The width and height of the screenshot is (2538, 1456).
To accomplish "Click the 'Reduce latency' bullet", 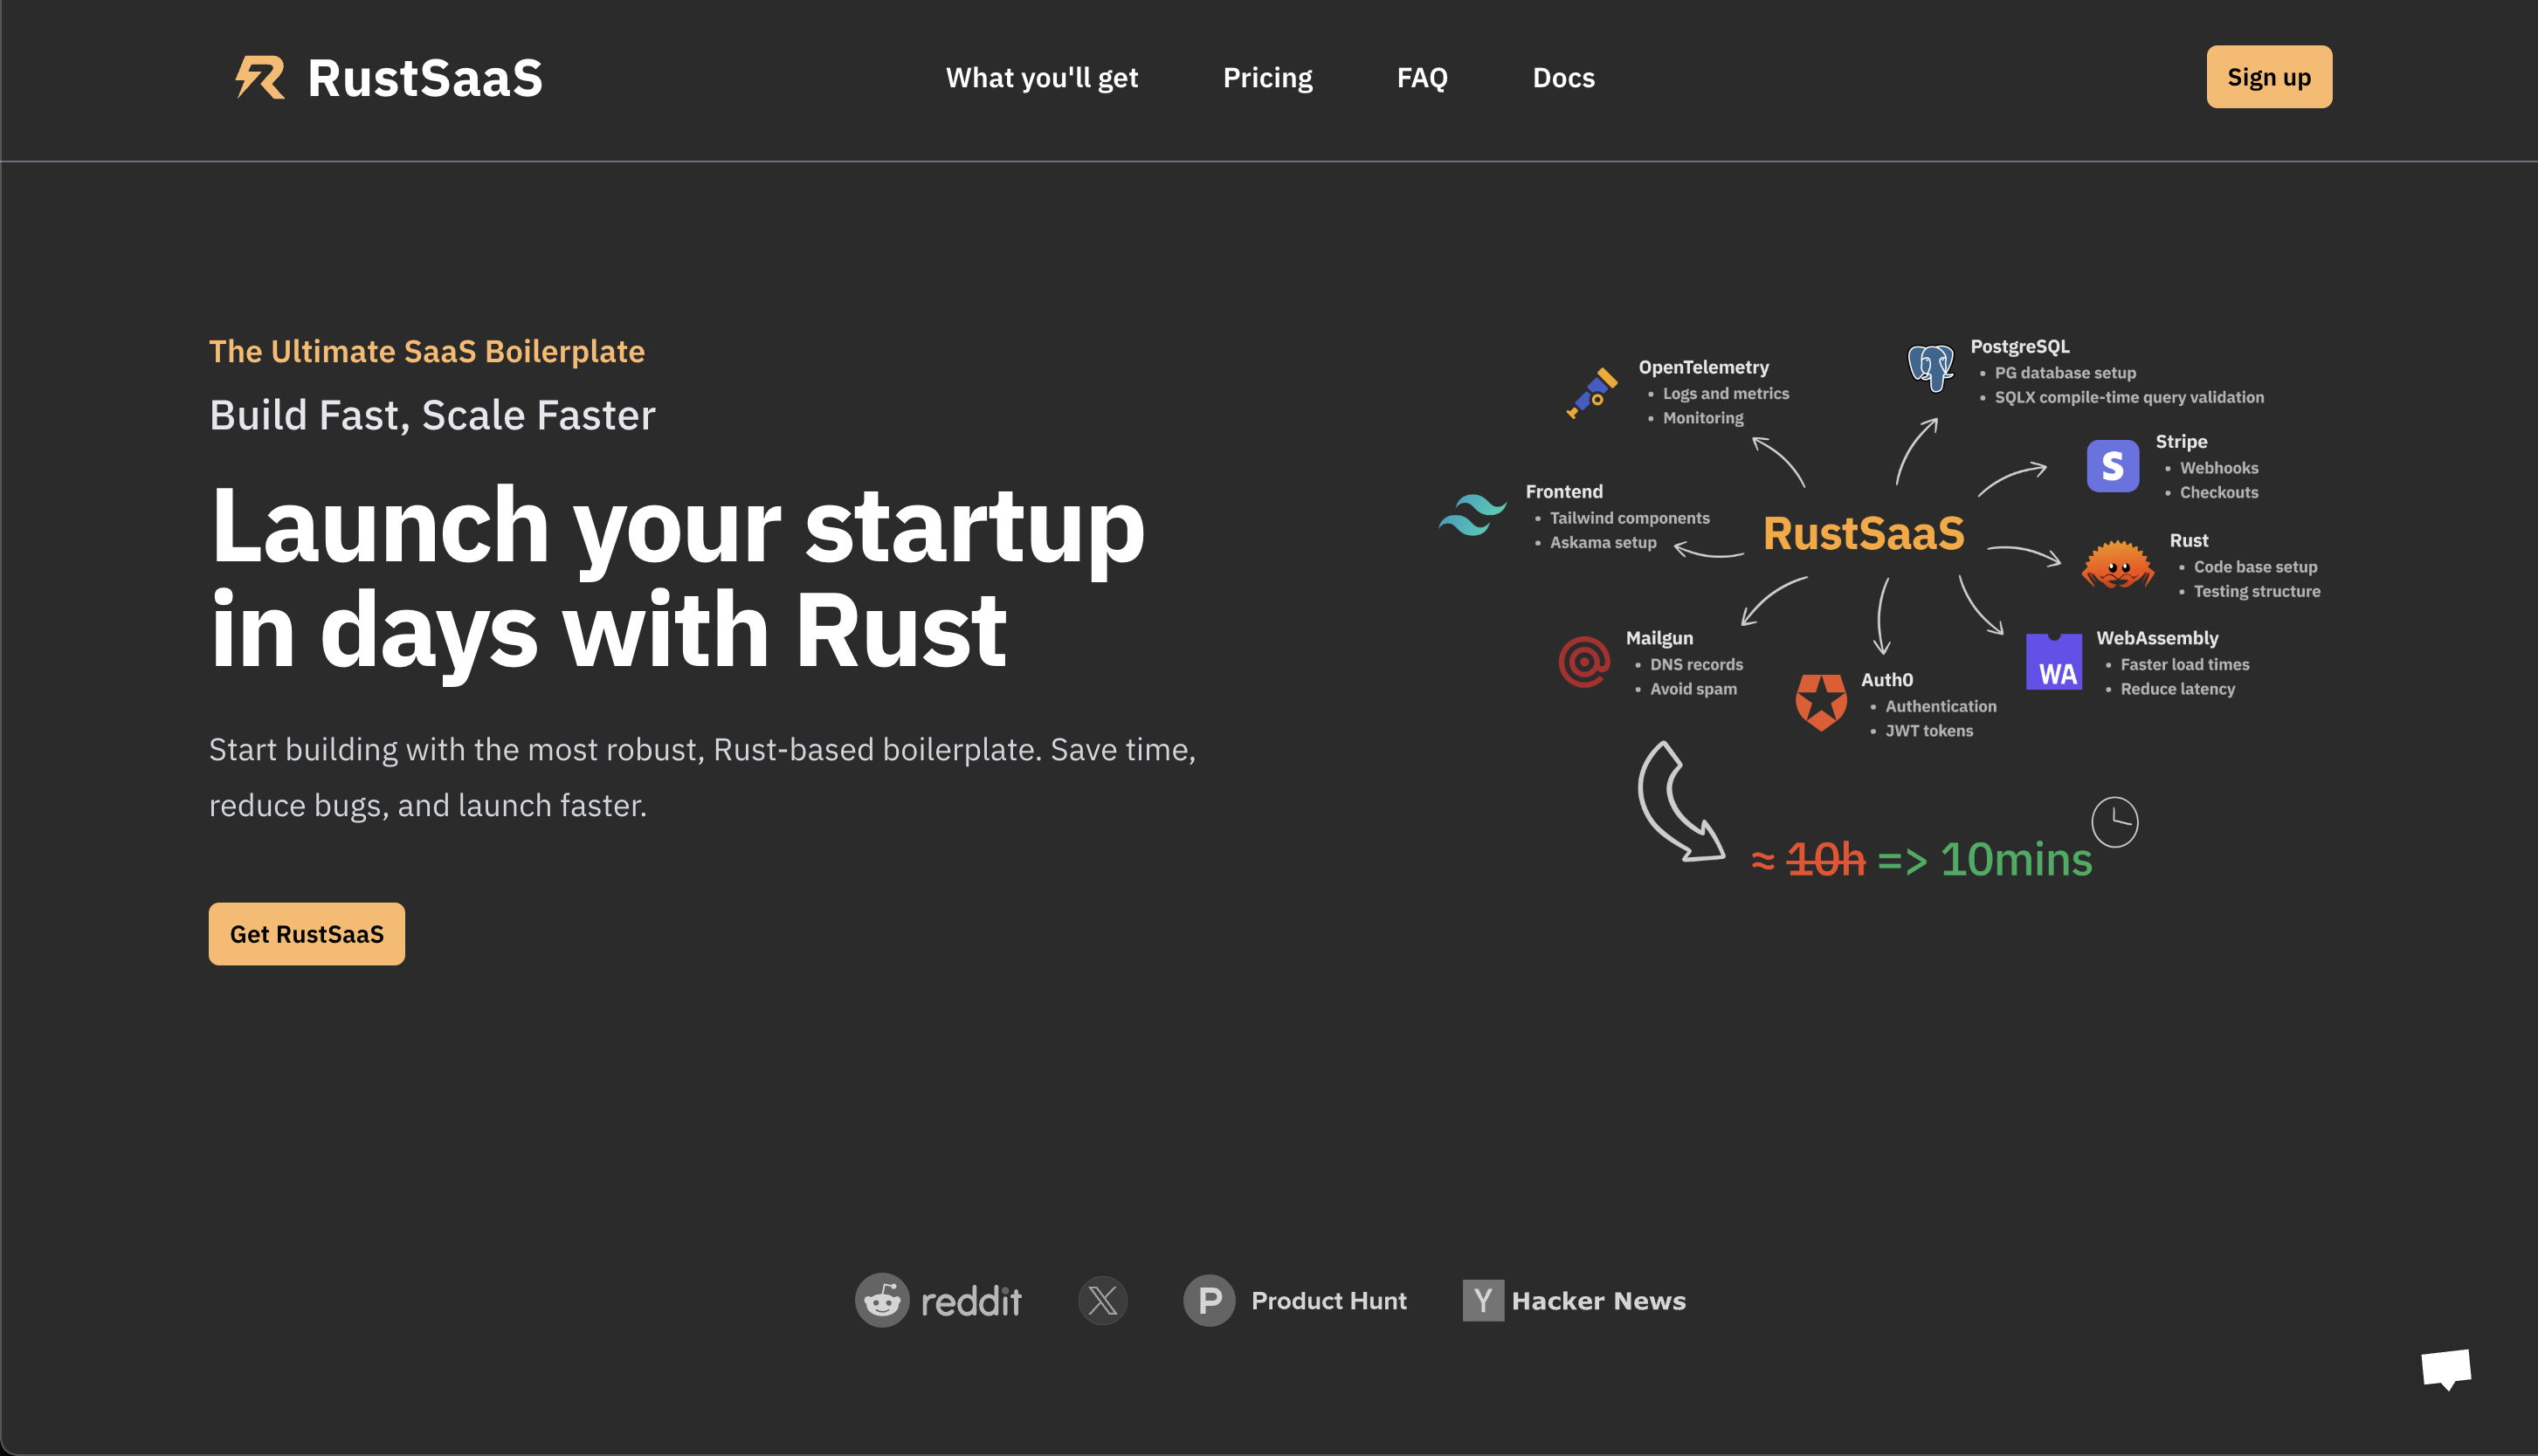I will point(2176,689).
